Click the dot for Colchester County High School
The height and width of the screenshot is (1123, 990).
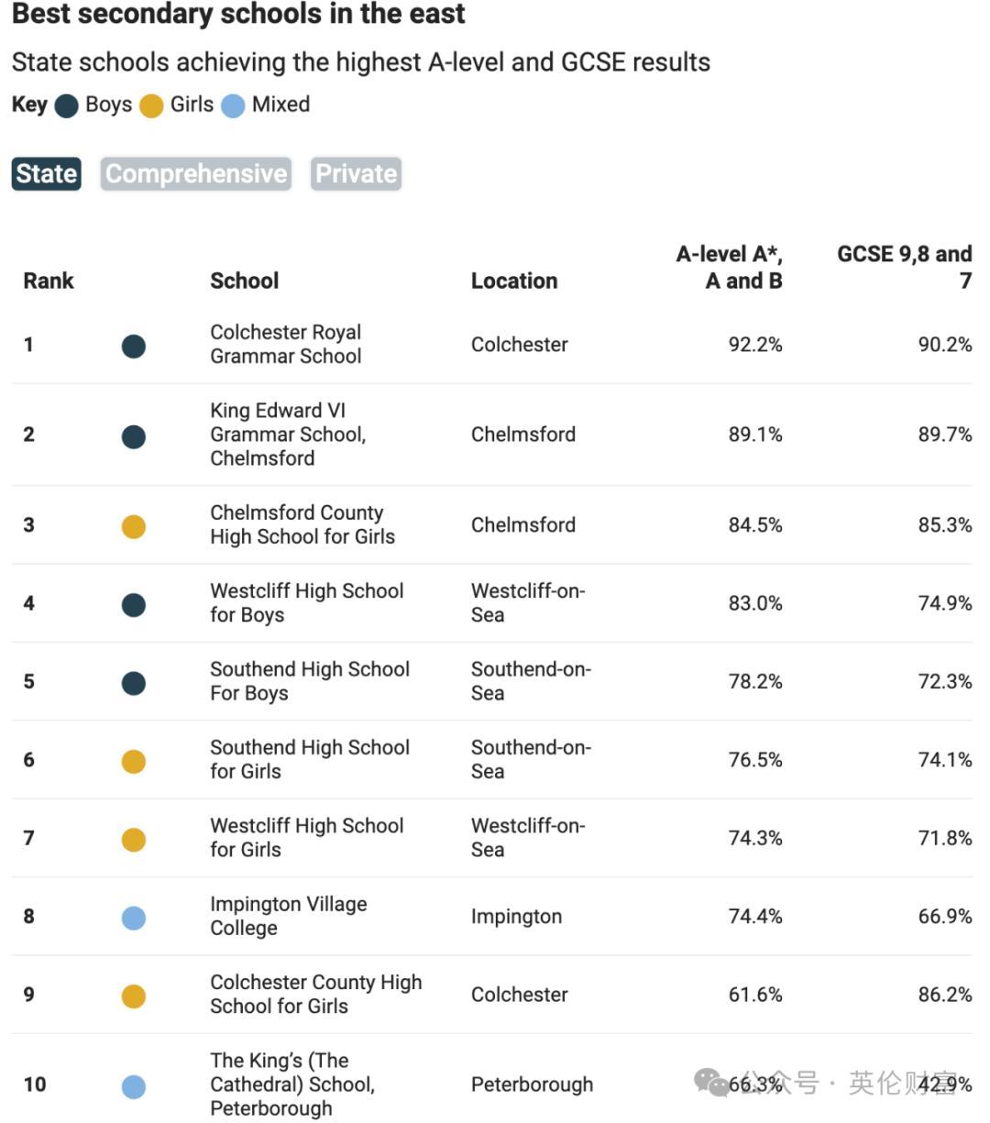tap(134, 996)
